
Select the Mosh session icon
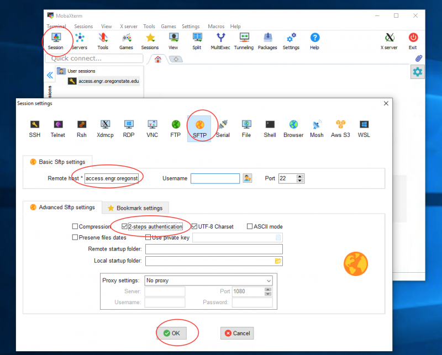click(x=317, y=128)
